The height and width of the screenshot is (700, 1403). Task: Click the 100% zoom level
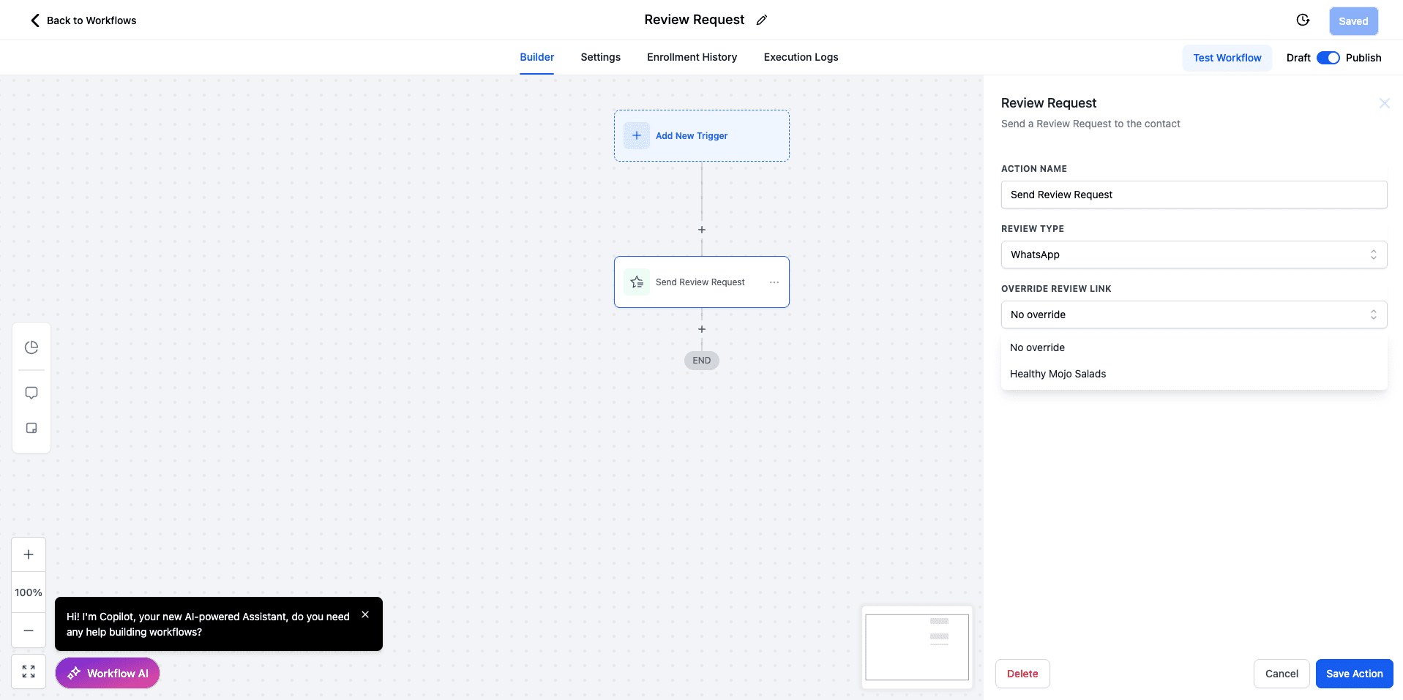[29, 592]
